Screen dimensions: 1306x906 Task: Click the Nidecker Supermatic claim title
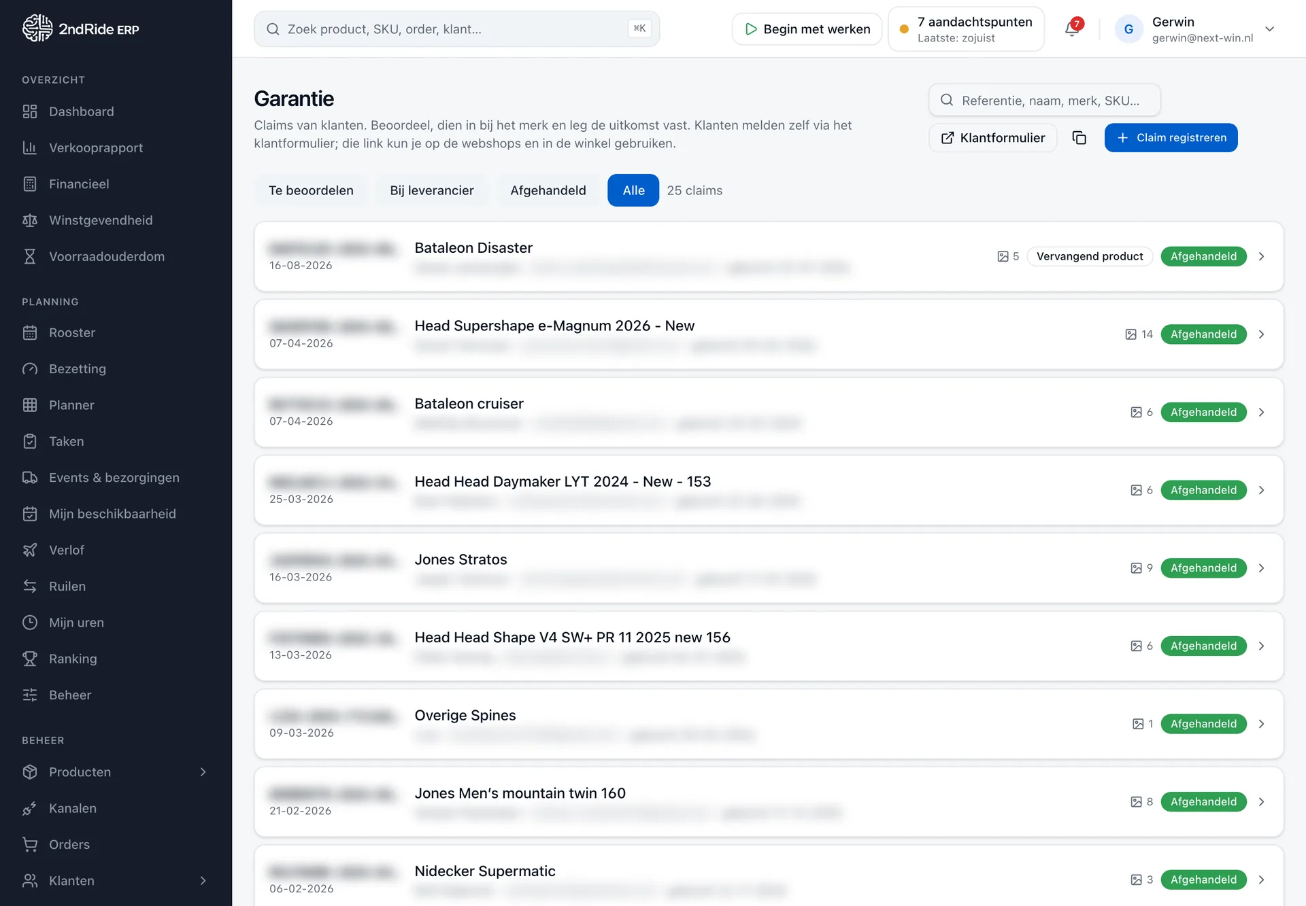coord(485,871)
